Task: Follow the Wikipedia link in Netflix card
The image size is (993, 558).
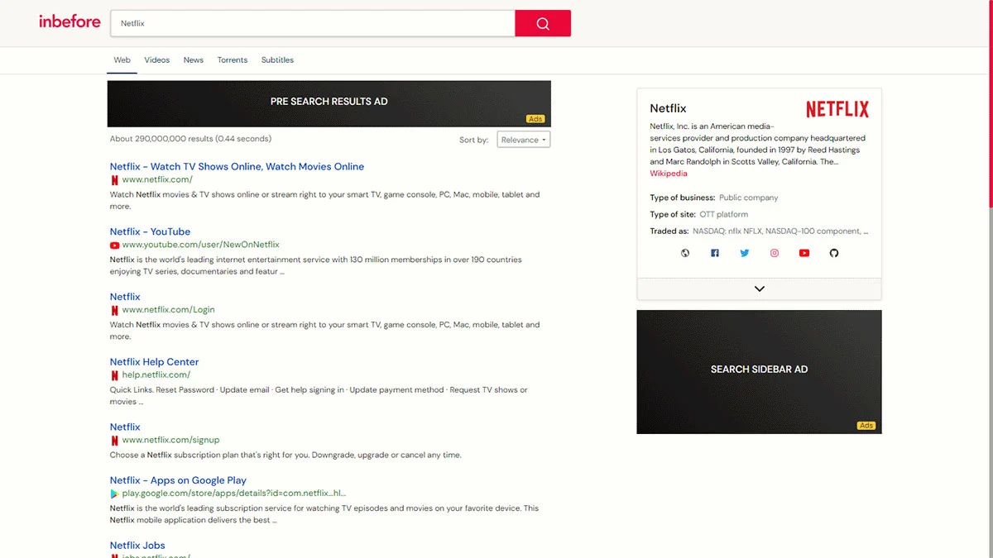Action: point(669,174)
